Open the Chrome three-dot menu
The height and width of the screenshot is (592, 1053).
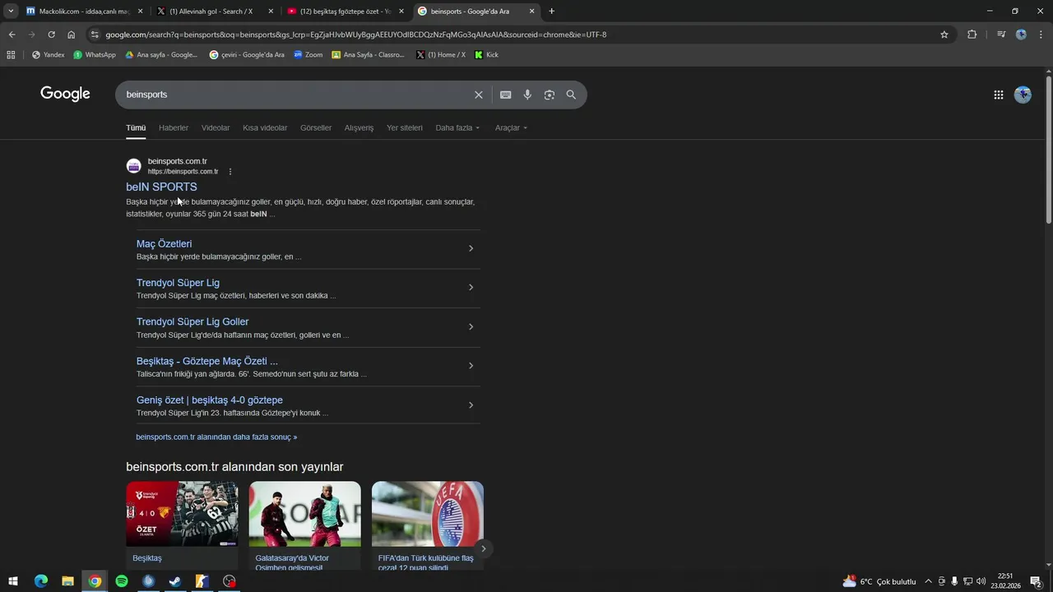tap(1041, 35)
